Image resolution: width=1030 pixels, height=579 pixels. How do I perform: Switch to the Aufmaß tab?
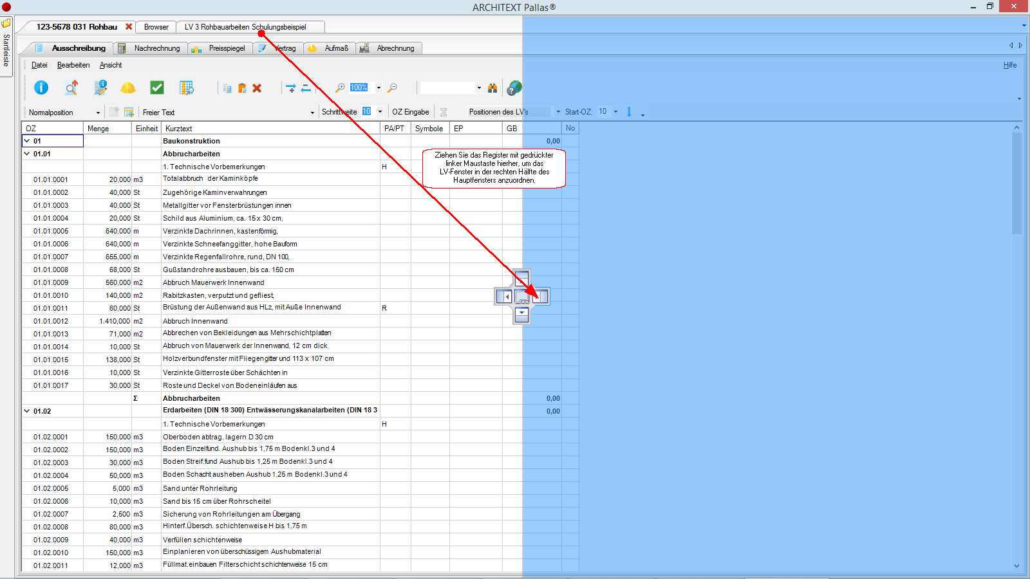[330, 48]
